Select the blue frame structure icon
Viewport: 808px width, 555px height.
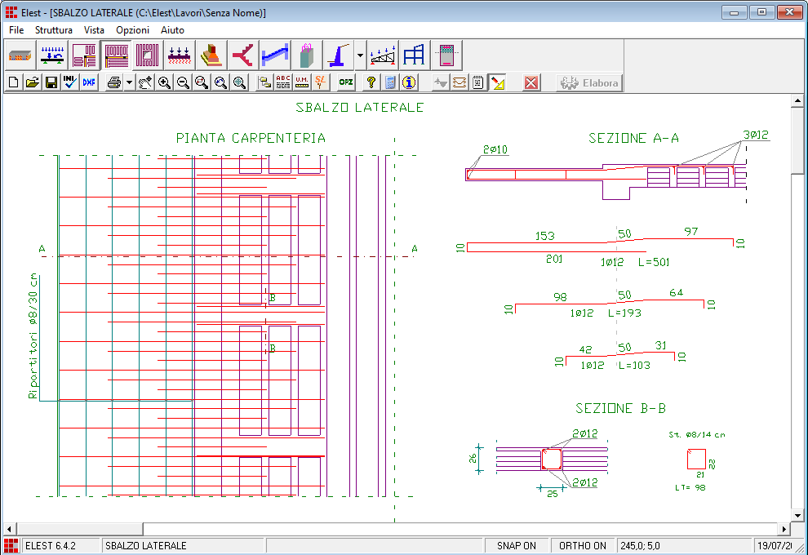pyautogui.click(x=414, y=55)
